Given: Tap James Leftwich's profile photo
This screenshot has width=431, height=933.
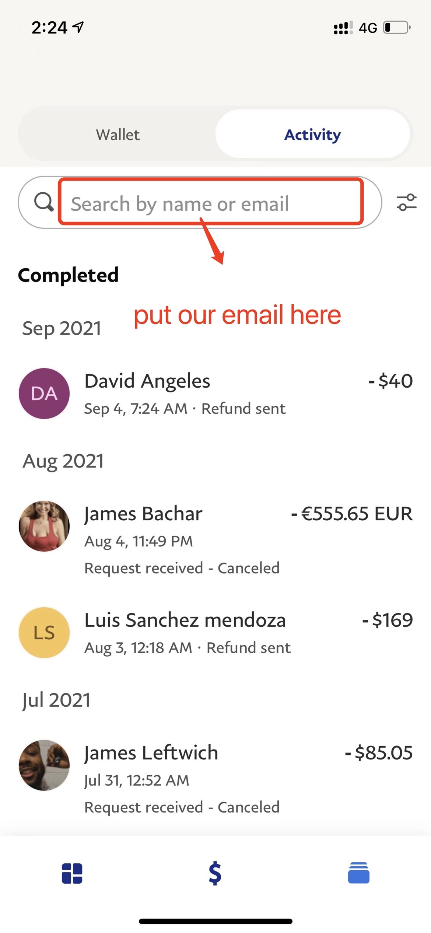Looking at the screenshot, I should pos(44,765).
